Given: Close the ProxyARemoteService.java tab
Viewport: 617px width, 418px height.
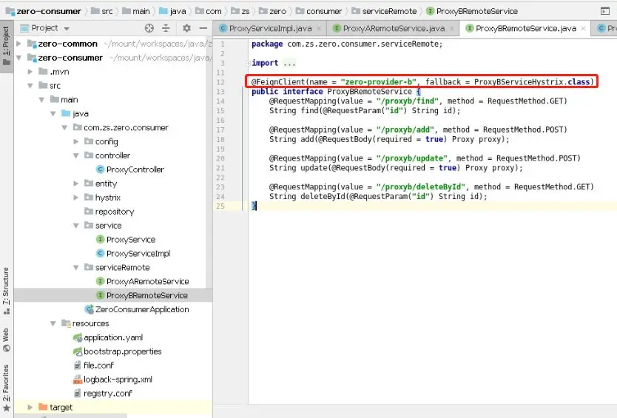Looking at the screenshot, I should point(452,28).
